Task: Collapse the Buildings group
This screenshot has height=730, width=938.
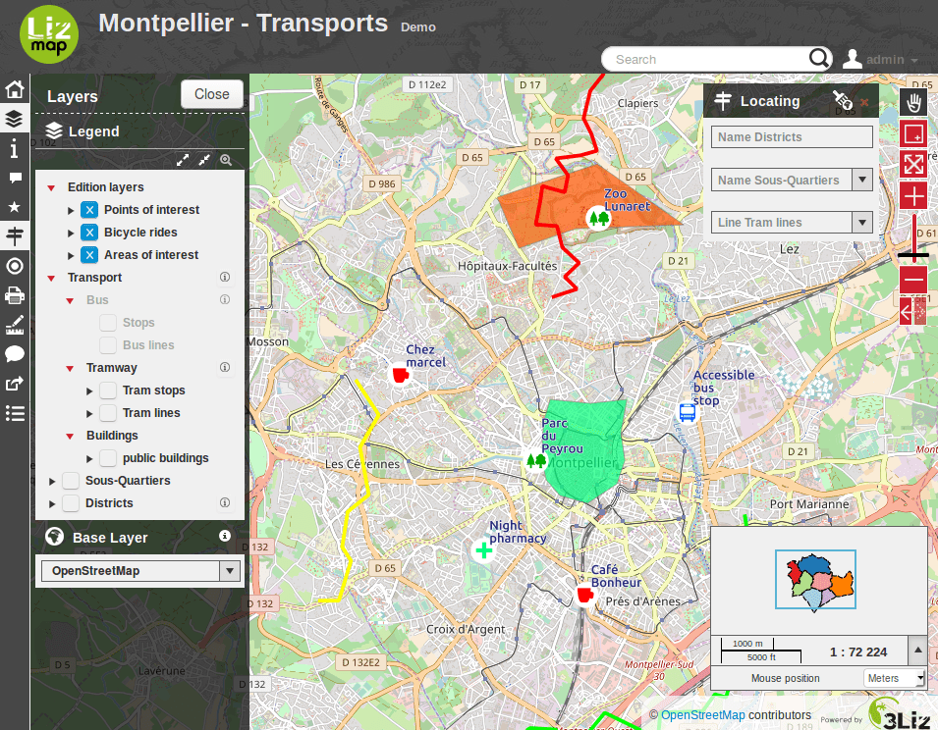Action: pyautogui.click(x=70, y=436)
